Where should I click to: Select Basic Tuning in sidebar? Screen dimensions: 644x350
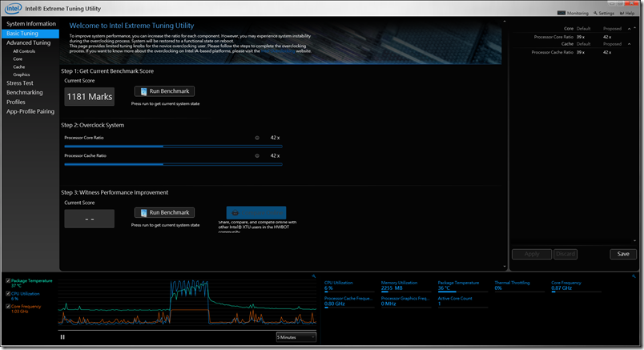coord(30,34)
